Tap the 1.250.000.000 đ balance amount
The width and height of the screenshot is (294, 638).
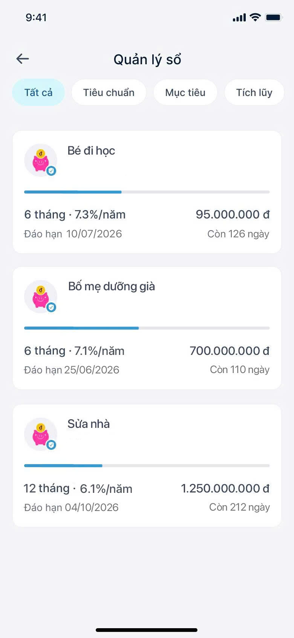(x=225, y=488)
